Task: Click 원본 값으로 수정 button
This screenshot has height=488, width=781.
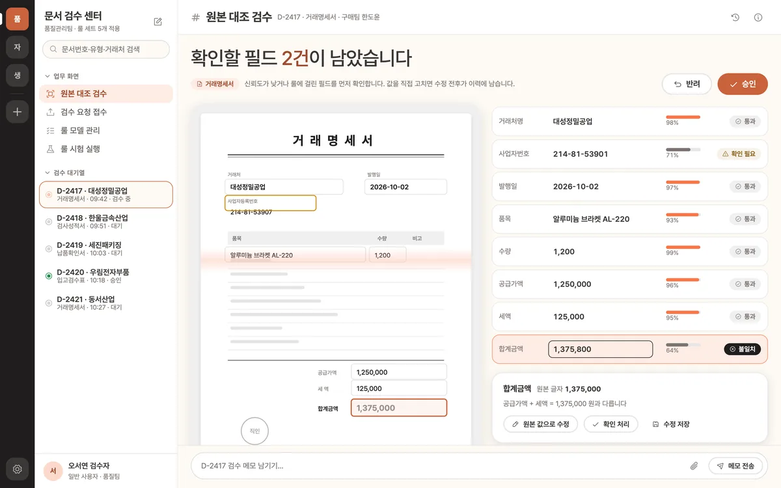Action: pos(540,424)
